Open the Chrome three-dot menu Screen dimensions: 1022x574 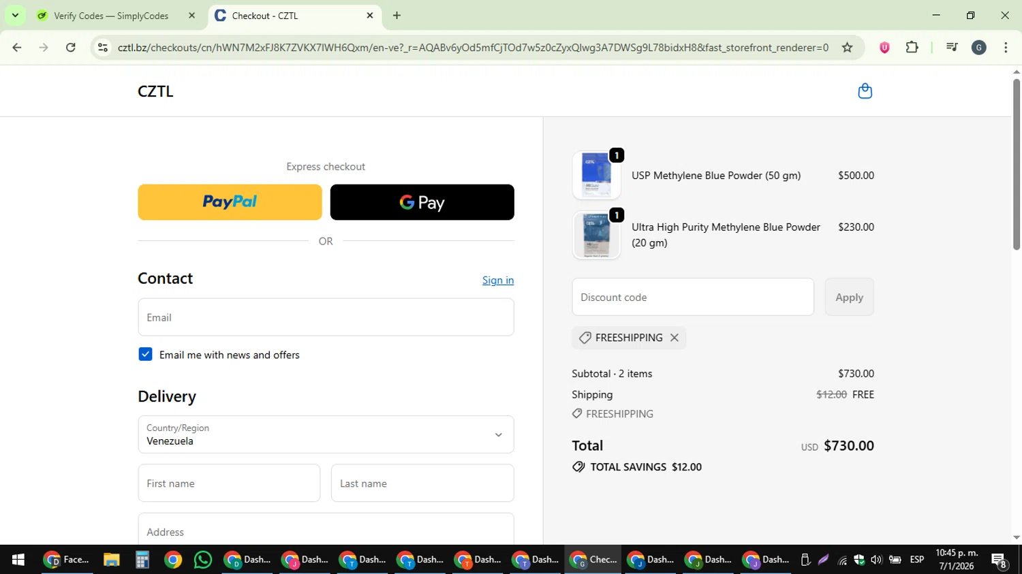(1006, 48)
